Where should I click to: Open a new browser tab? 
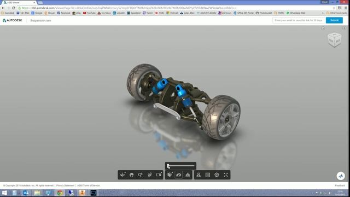[40, 3]
